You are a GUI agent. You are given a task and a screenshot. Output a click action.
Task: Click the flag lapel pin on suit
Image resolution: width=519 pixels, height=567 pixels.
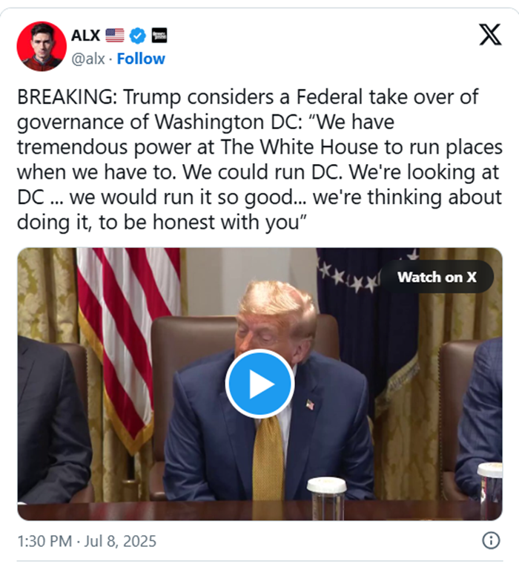coord(310,404)
